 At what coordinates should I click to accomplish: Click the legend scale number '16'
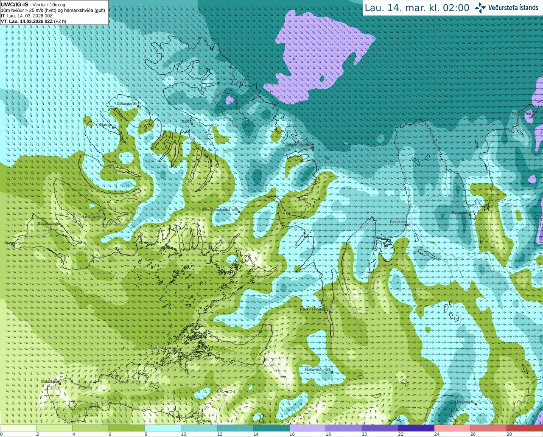[292, 434]
